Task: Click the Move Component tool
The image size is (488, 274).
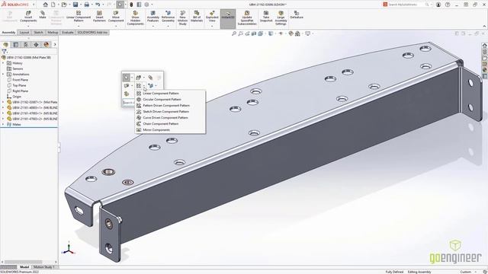Action: [x=116, y=17]
